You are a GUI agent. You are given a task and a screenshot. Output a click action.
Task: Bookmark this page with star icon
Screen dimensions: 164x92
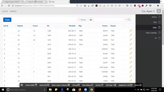(x=116, y=6)
